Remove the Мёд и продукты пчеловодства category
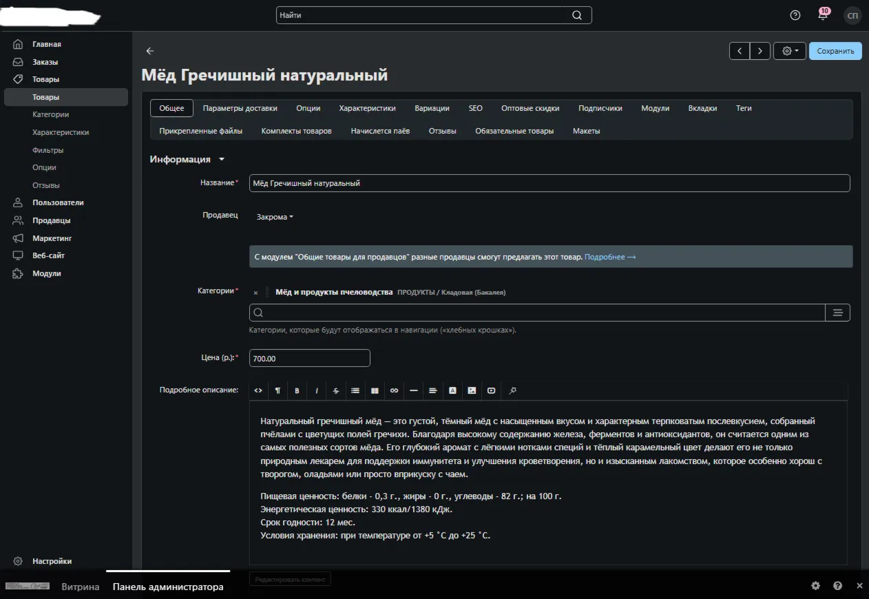 pos(255,293)
